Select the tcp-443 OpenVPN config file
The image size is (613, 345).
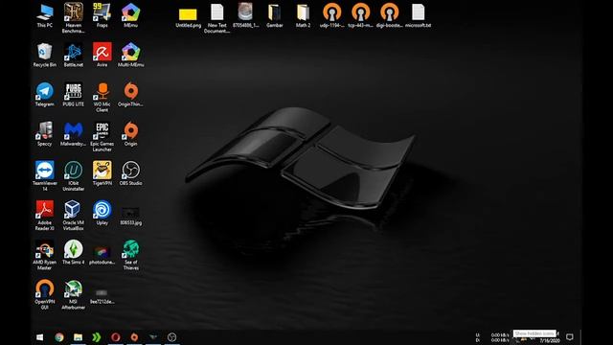[360, 15]
